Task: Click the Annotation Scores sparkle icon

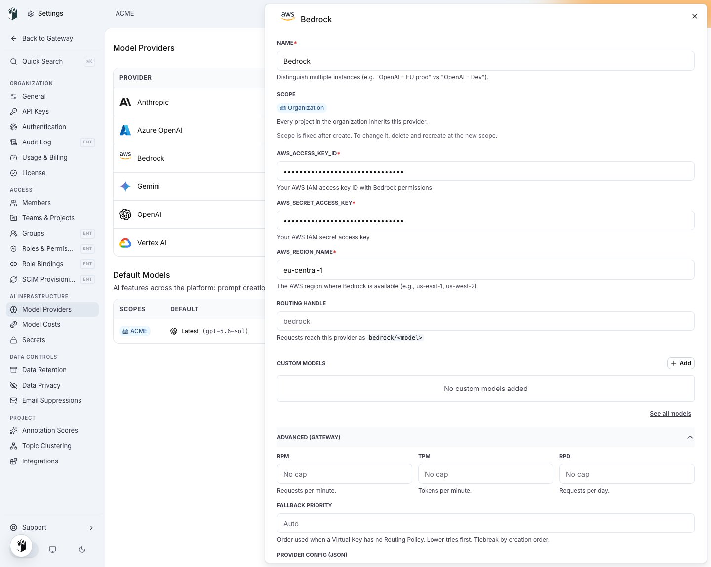Action: point(14,430)
